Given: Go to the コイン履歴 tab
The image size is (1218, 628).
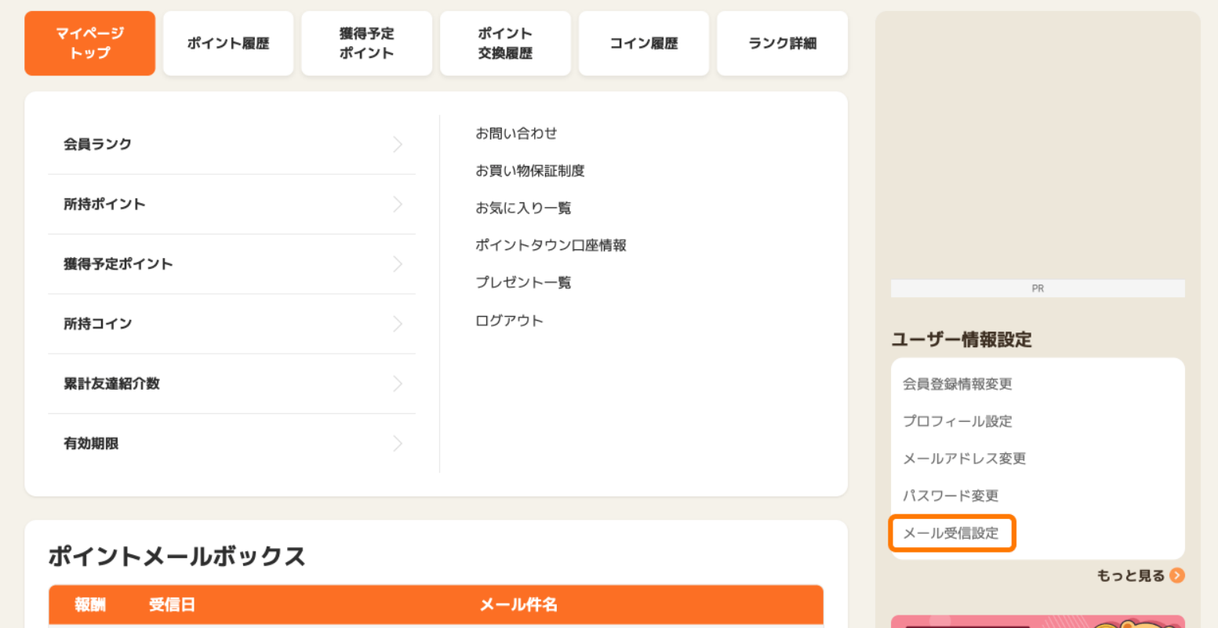Looking at the screenshot, I should coord(644,43).
